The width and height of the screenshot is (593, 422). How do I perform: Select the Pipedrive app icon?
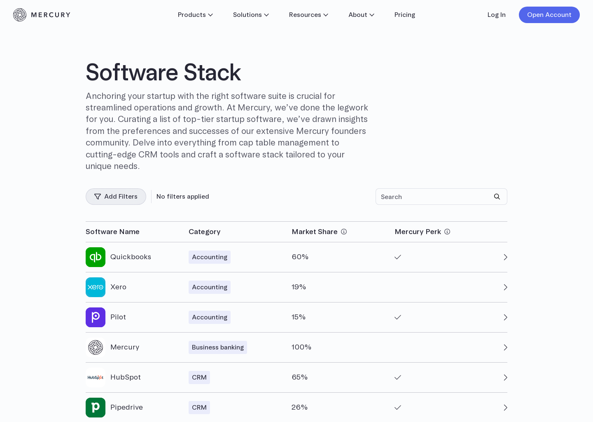(96, 408)
